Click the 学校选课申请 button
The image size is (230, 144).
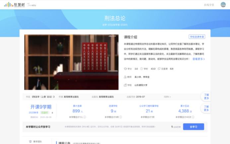[197, 37]
